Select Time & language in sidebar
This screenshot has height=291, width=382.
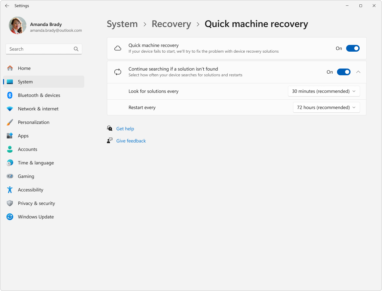(x=36, y=163)
